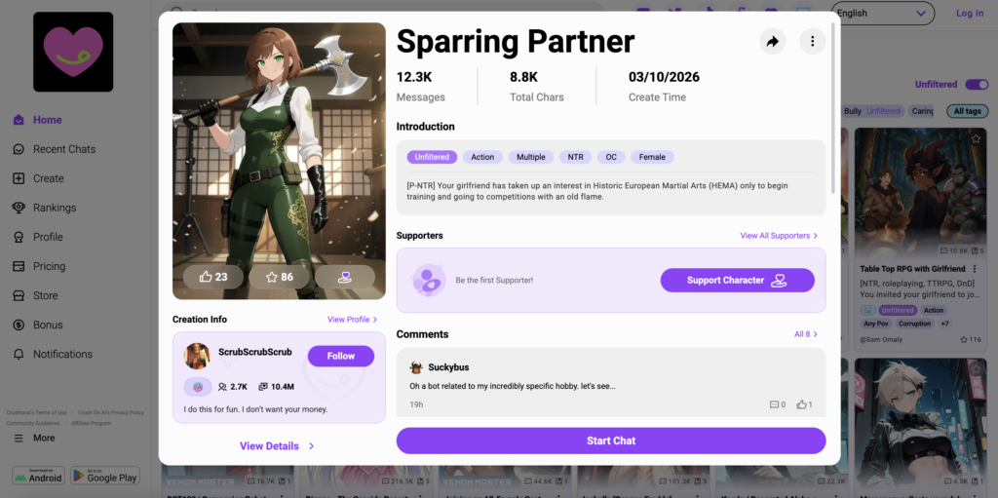Select the Unfiltered tag in Introduction
Image resolution: width=998 pixels, height=498 pixels.
[x=432, y=157]
